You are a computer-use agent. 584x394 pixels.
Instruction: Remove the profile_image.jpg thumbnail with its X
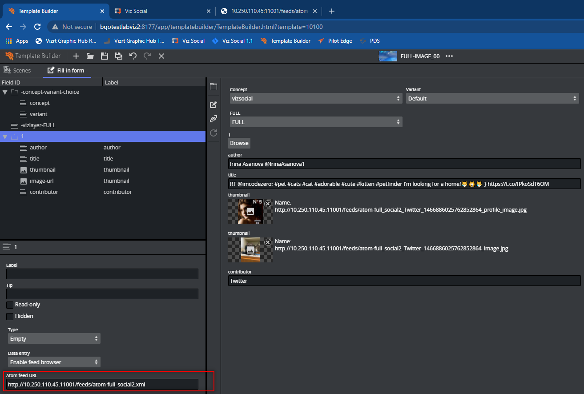(268, 203)
